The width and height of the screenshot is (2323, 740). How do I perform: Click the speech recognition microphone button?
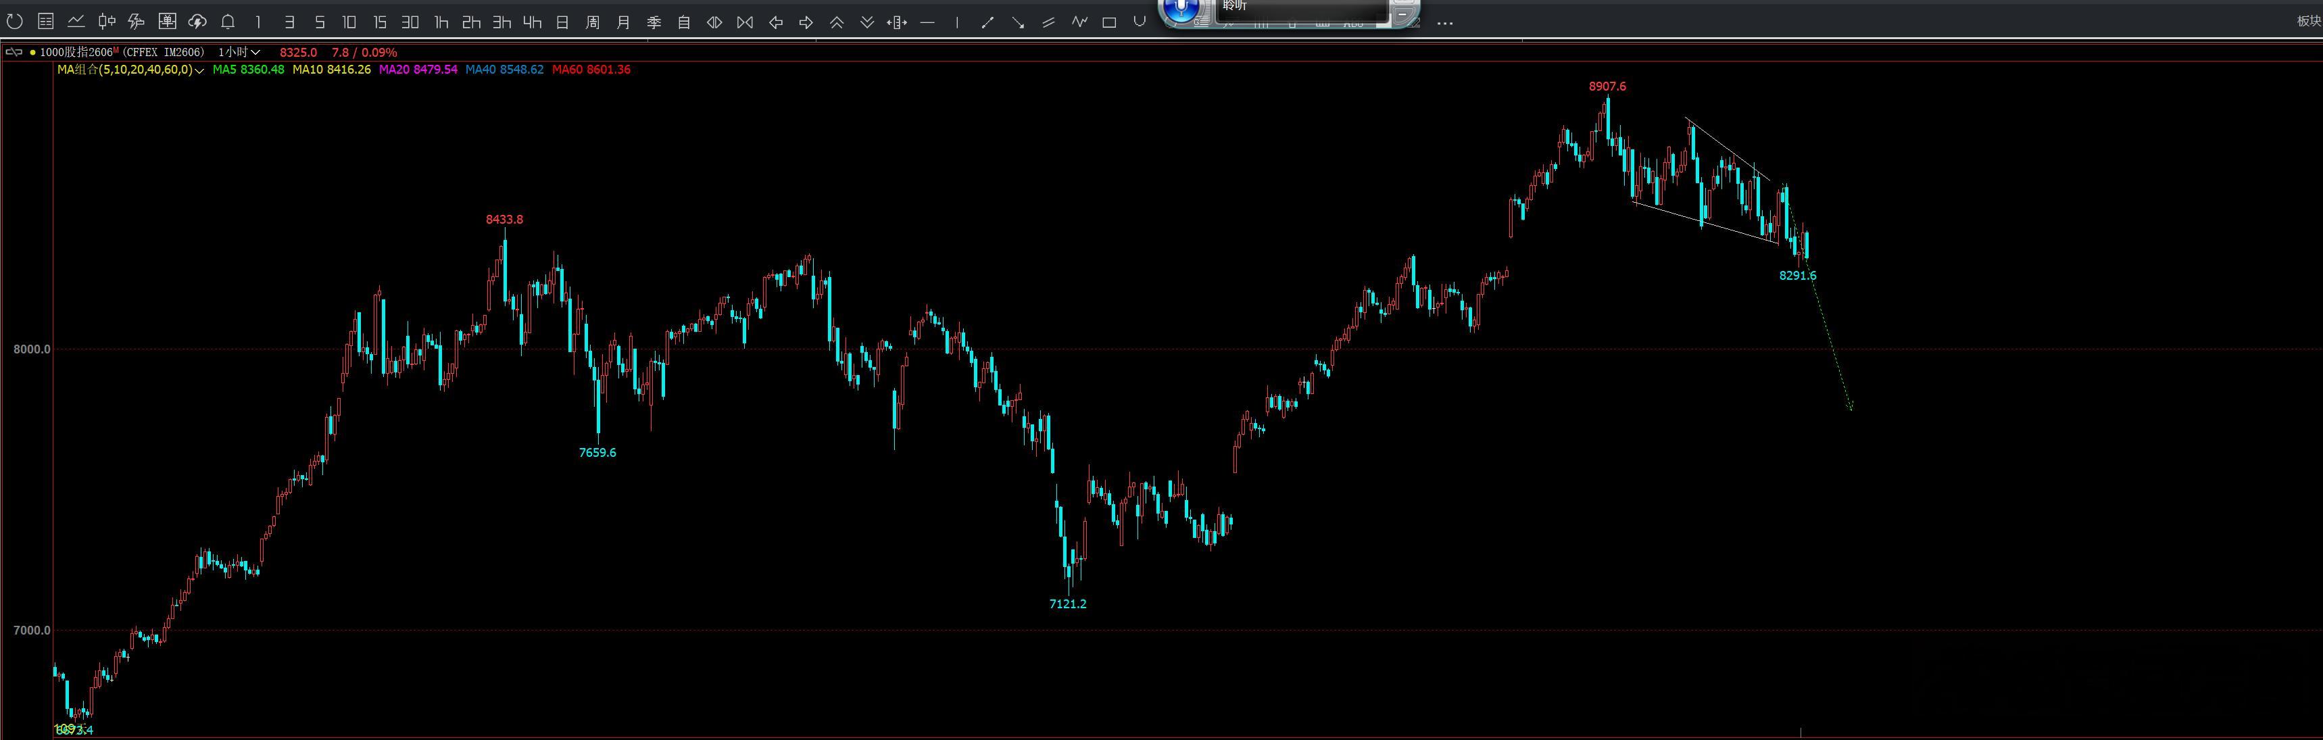click(1181, 10)
